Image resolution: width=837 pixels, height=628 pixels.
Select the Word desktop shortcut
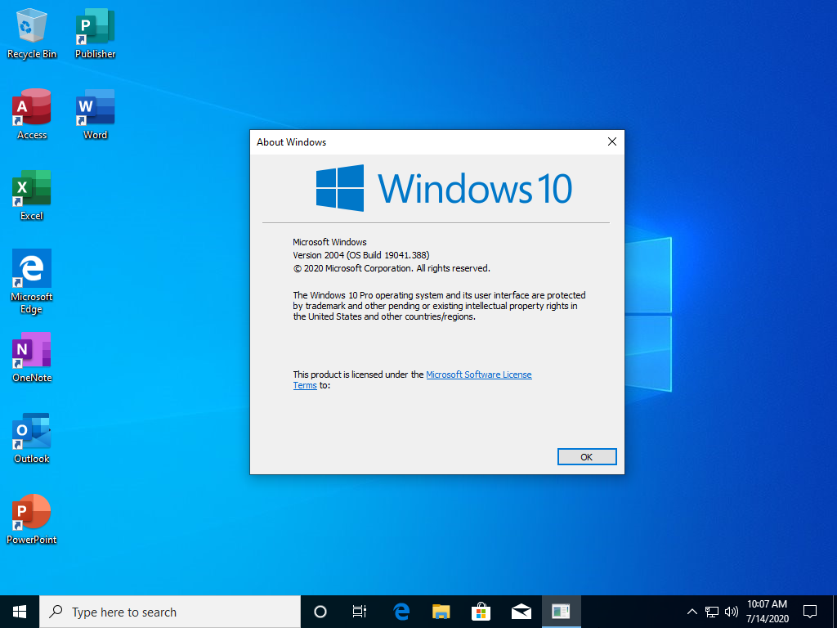click(x=95, y=114)
